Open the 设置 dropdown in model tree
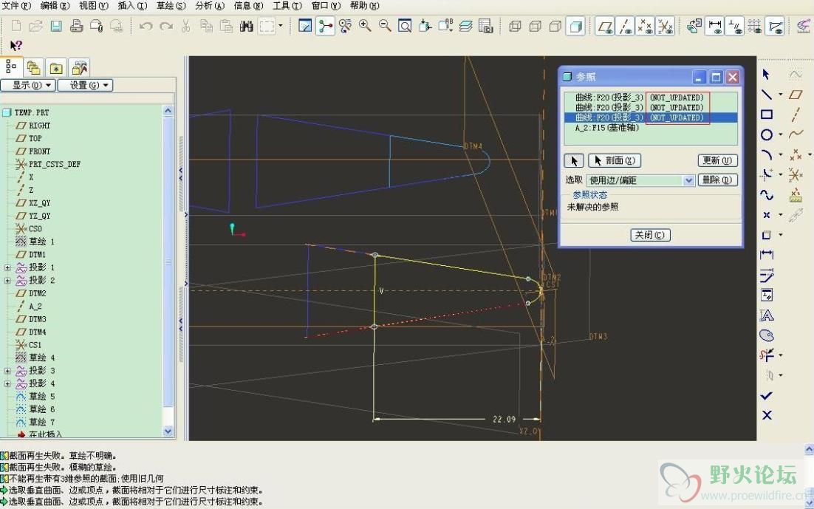 pyautogui.click(x=85, y=85)
